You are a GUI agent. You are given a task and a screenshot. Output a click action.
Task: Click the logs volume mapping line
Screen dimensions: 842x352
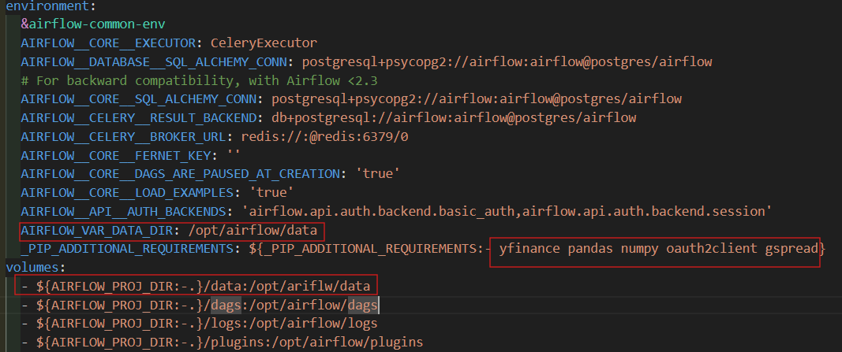pos(199,324)
